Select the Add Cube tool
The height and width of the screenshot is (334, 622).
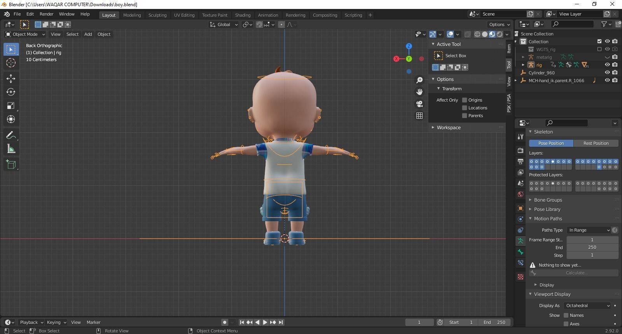pyautogui.click(x=11, y=164)
